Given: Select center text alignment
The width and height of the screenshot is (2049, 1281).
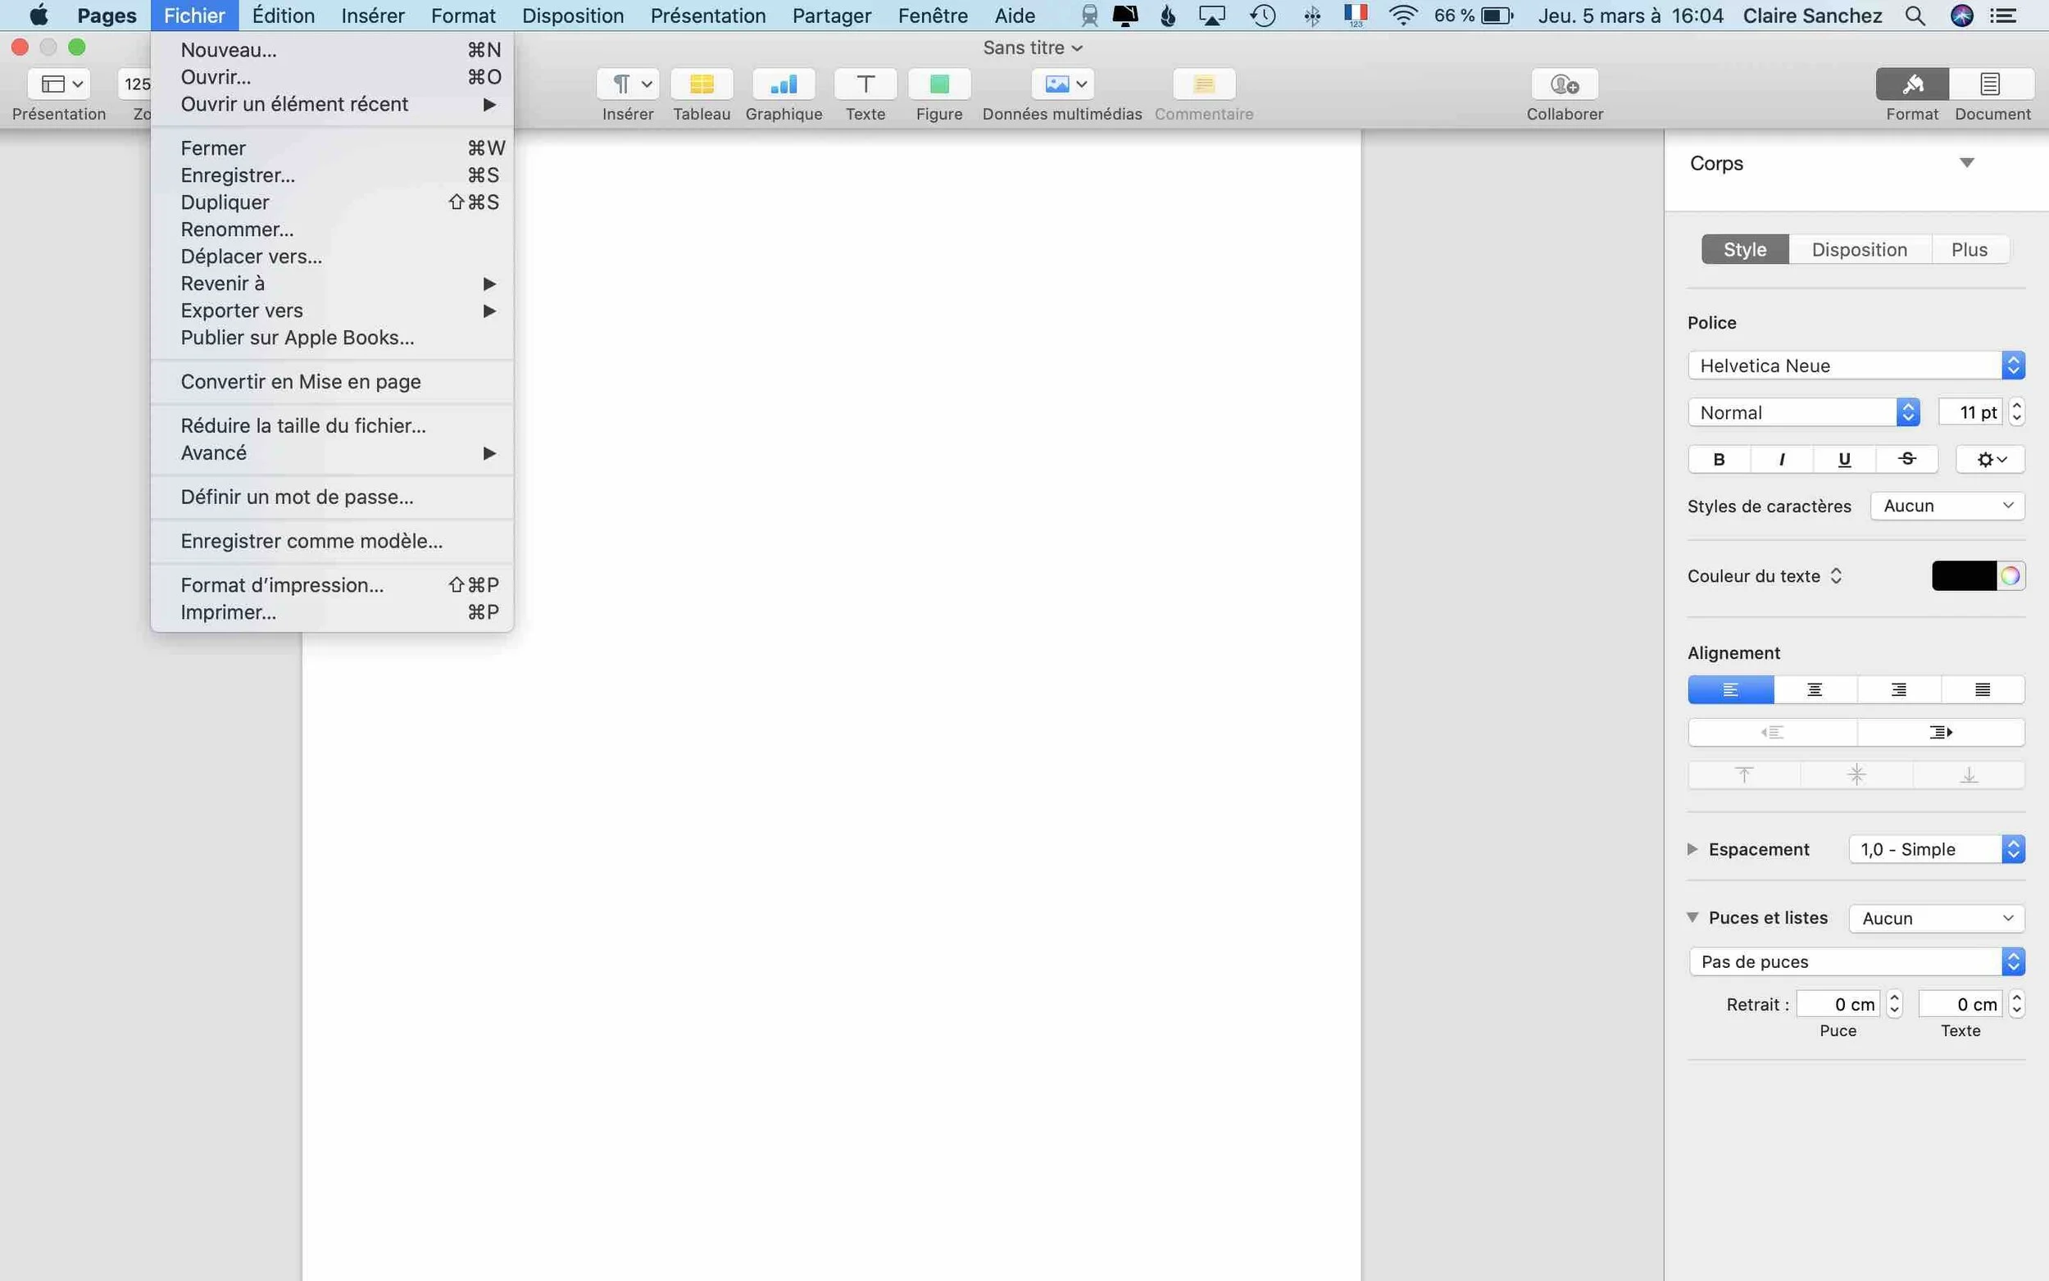Looking at the screenshot, I should 1814,688.
